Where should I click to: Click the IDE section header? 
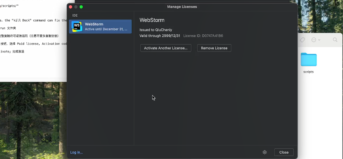click(75, 15)
